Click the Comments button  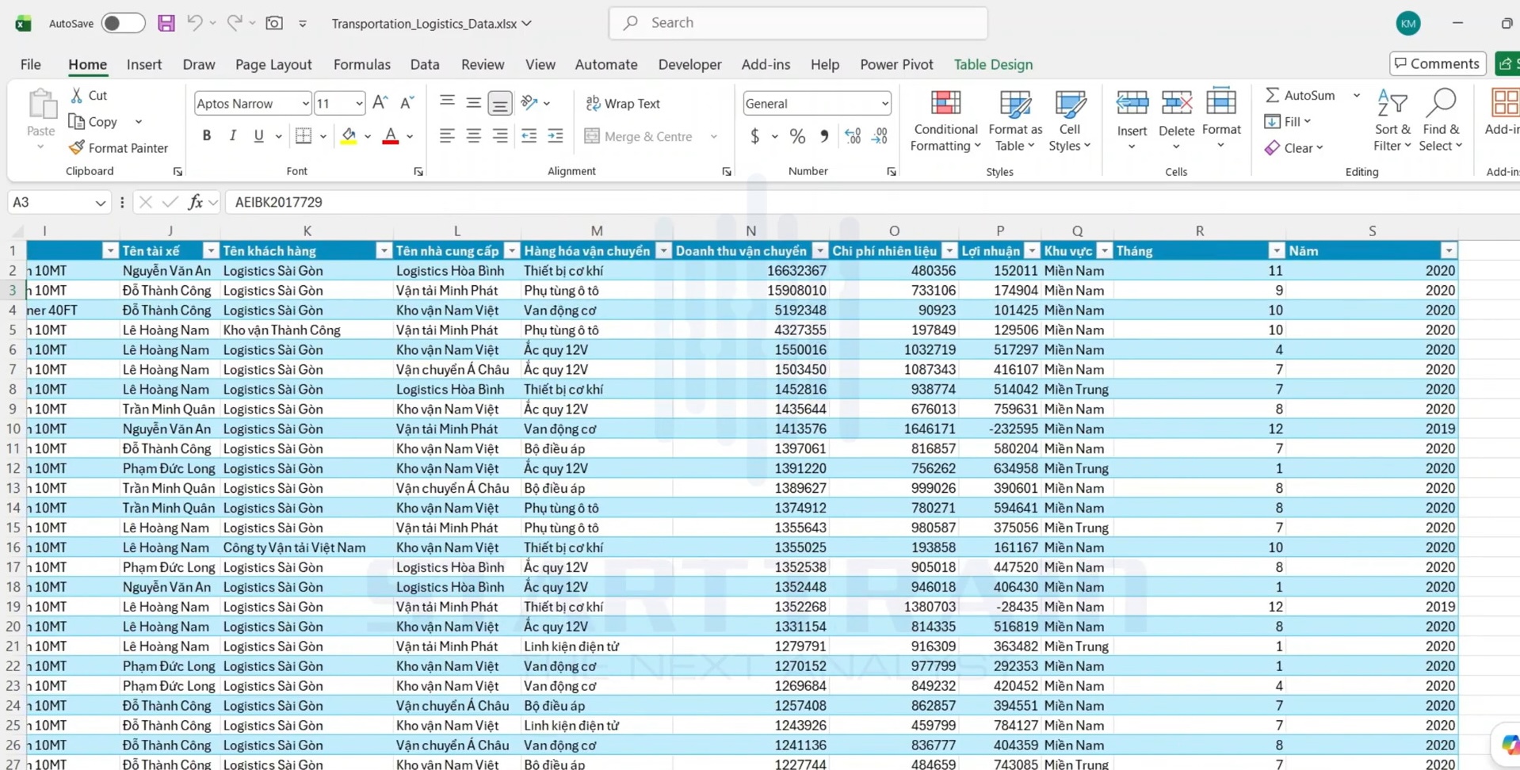coord(1437,63)
